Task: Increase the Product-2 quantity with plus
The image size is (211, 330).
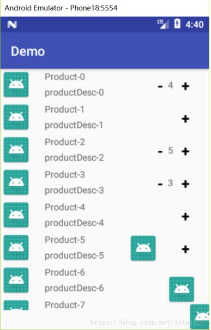Action: pos(185,151)
